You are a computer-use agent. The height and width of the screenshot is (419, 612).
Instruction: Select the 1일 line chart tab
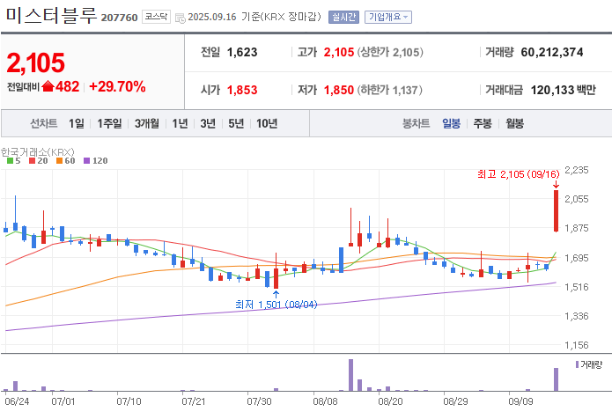click(77, 123)
